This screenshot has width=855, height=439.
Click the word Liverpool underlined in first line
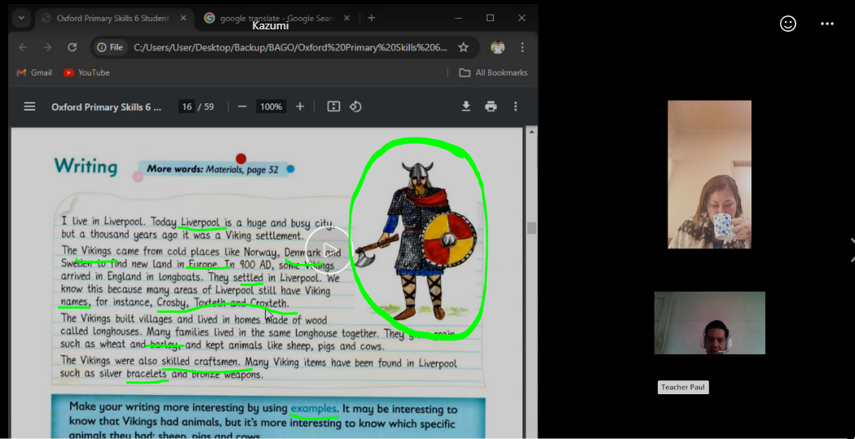click(x=201, y=222)
